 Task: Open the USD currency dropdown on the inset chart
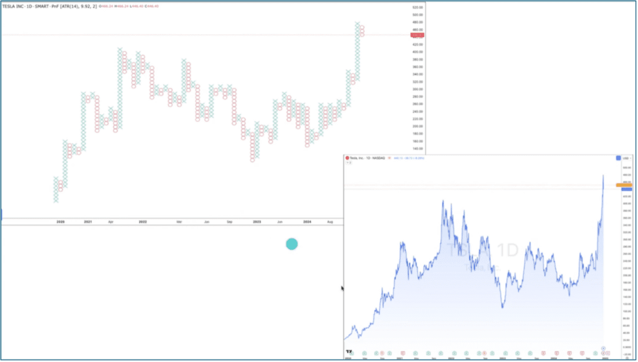[626, 158]
